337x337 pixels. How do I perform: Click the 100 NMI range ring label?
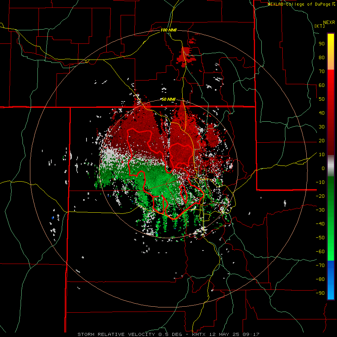click(169, 30)
